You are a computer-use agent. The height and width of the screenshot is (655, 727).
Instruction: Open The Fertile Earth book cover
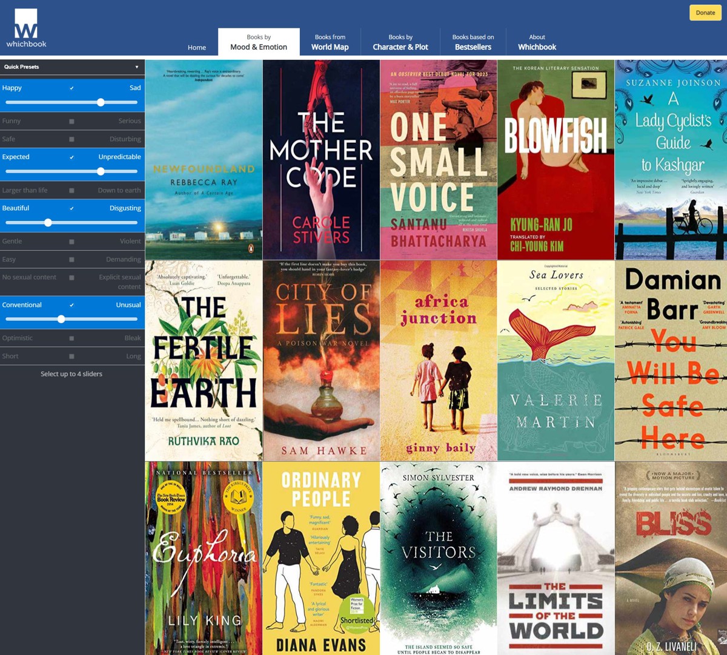point(204,361)
